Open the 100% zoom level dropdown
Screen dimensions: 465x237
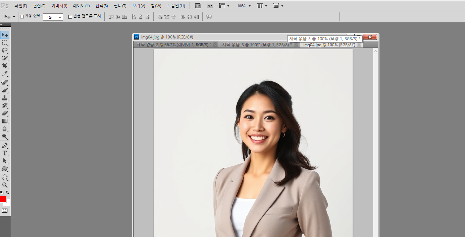[x=243, y=6]
